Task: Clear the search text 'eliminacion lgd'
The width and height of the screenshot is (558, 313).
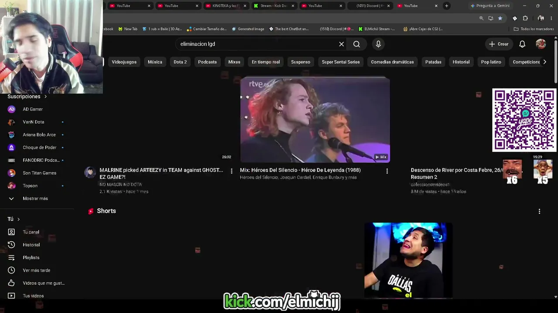Action: [x=341, y=44]
